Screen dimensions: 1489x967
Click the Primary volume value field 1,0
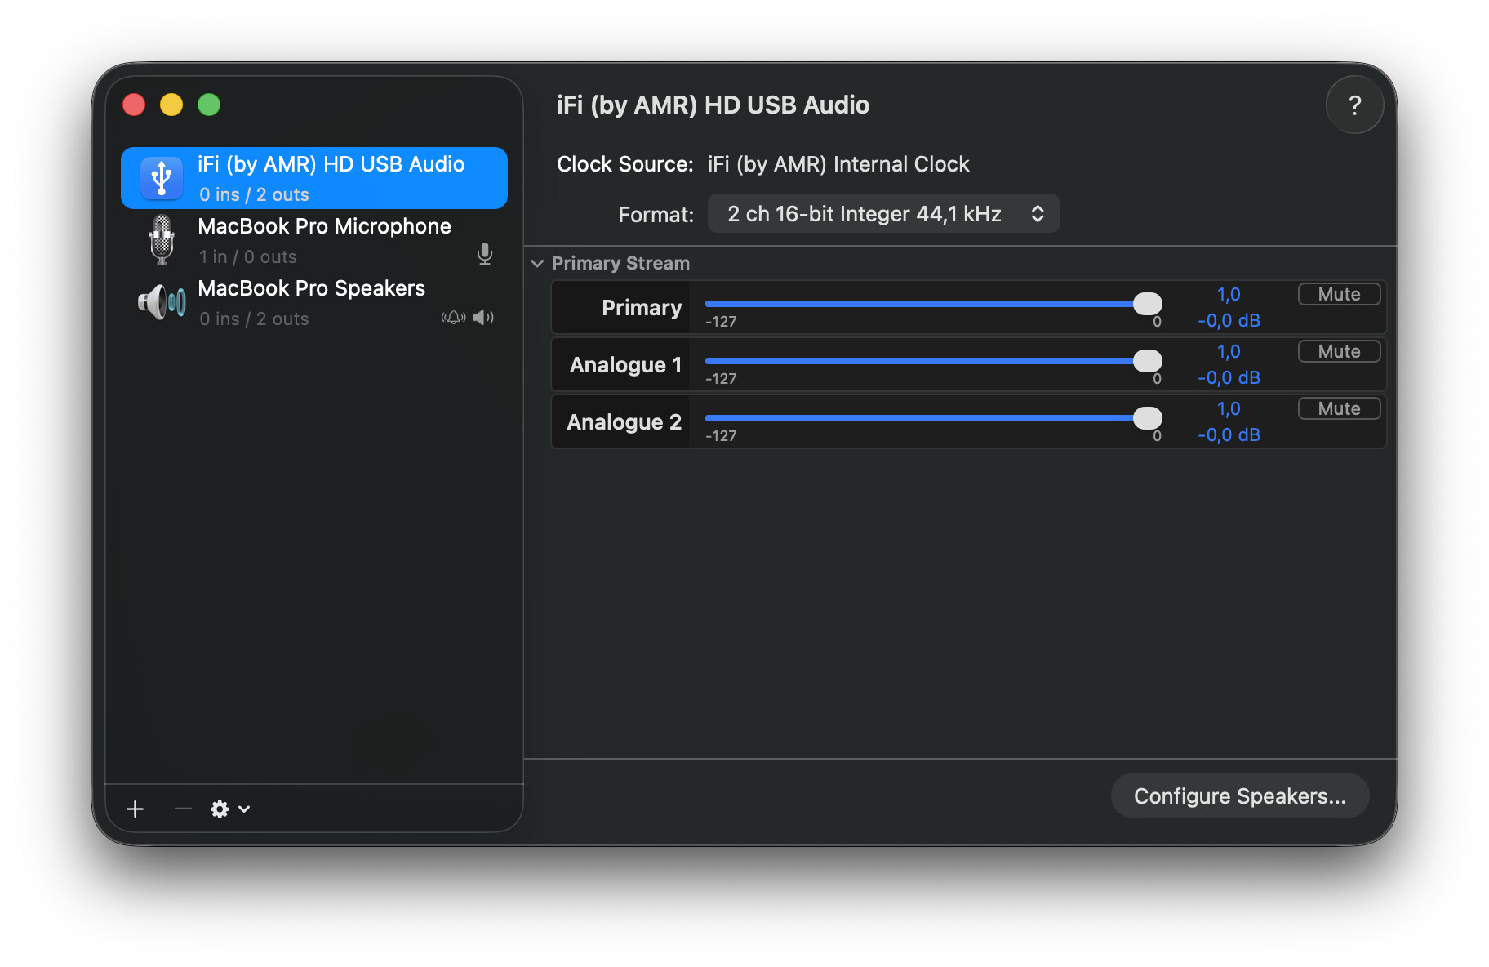(1228, 295)
